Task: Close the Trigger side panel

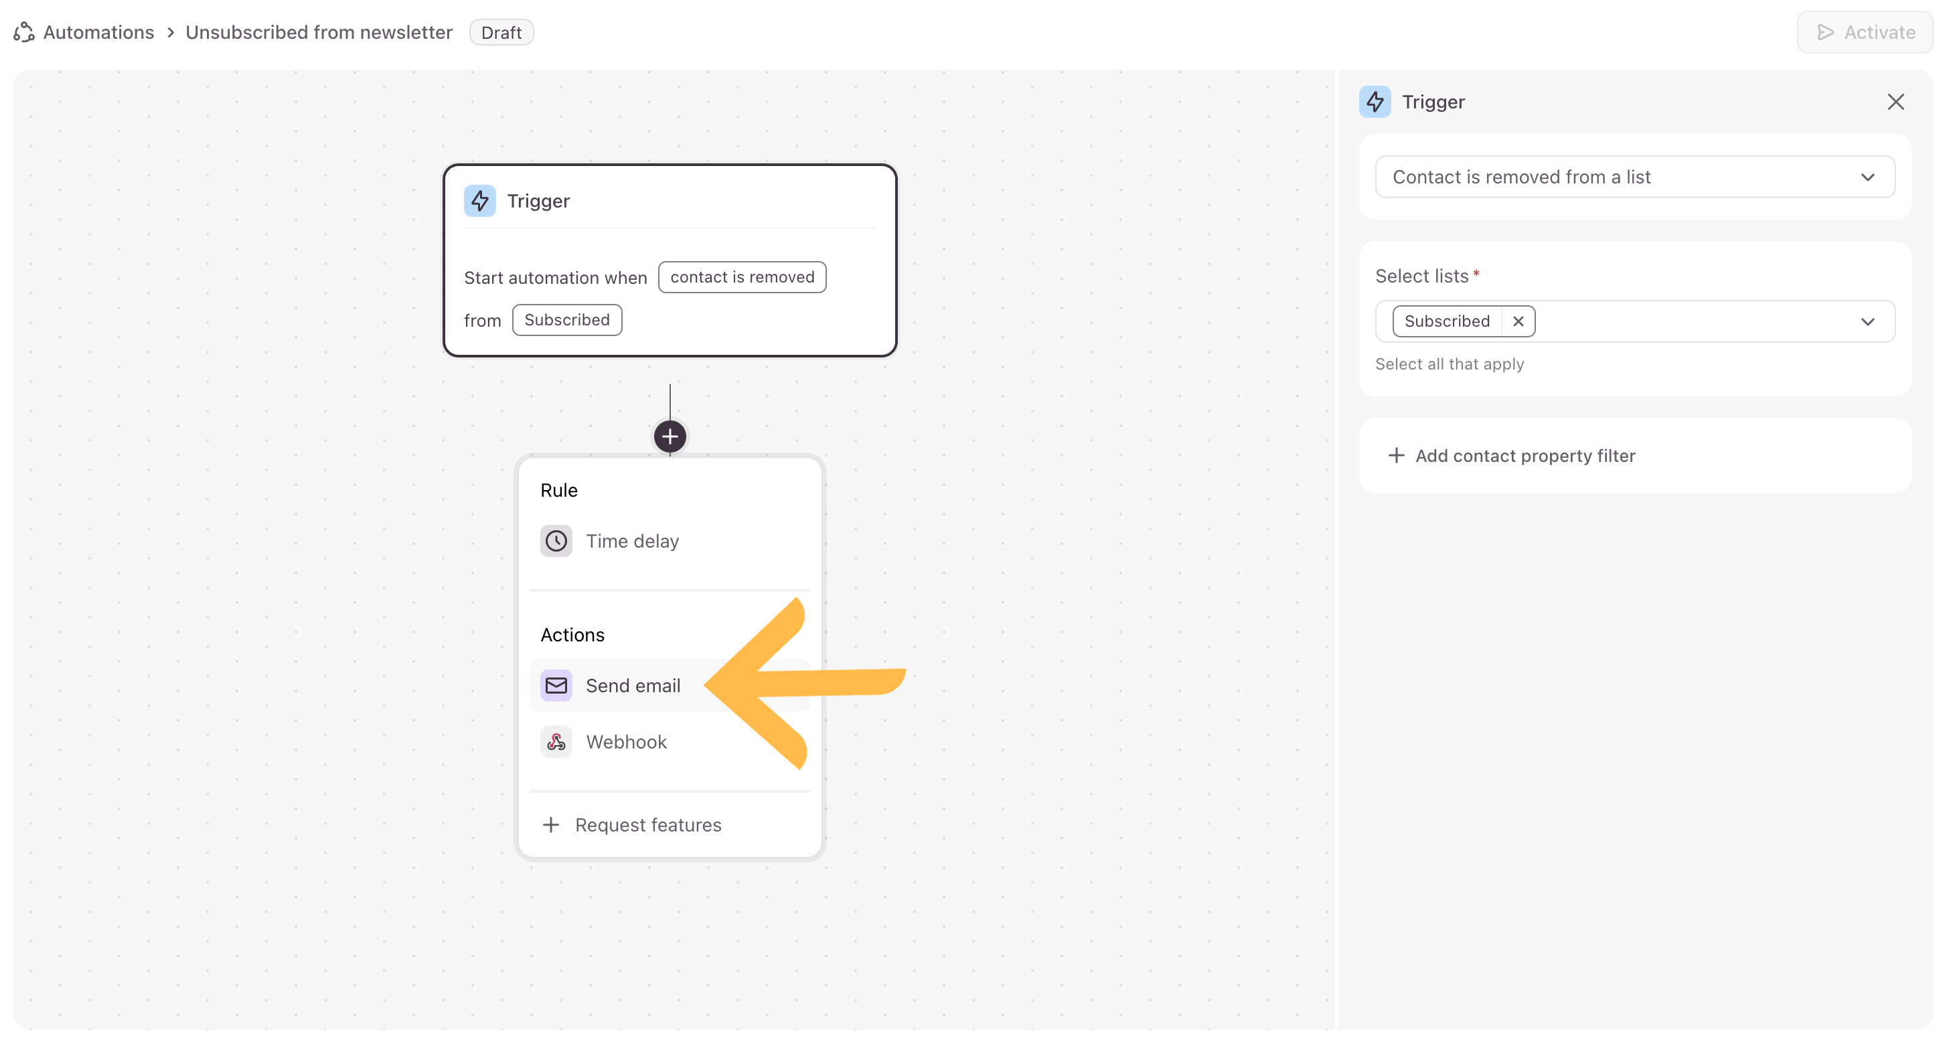Action: [1895, 102]
